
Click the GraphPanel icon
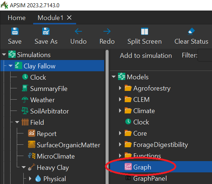click(128, 178)
